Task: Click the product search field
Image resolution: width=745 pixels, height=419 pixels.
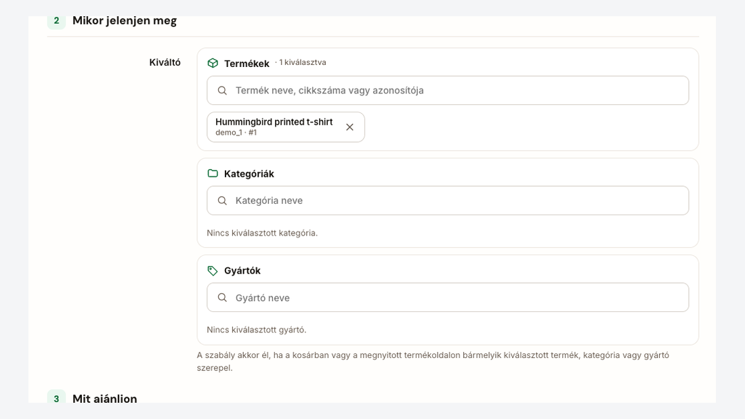Action: click(448, 90)
